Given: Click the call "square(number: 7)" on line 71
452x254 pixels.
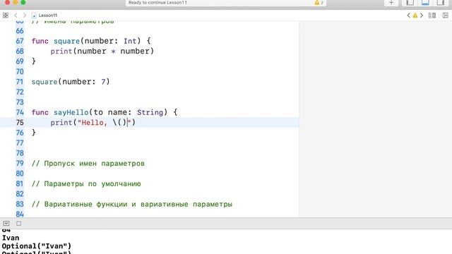Looking at the screenshot, I should pos(71,82).
